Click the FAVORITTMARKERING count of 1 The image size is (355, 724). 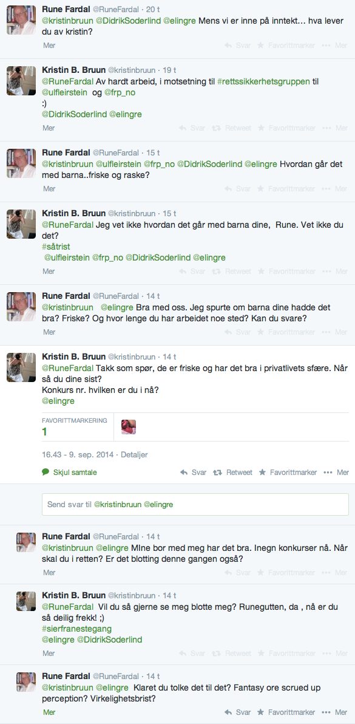coord(44,432)
